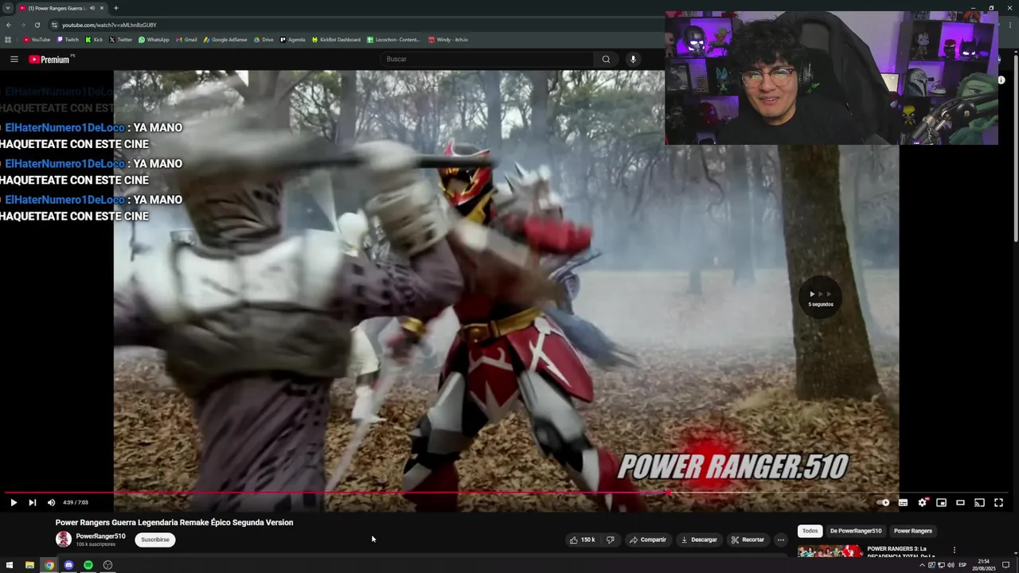Enter fullscreen mode
This screenshot has width=1019, height=573.
click(998, 502)
